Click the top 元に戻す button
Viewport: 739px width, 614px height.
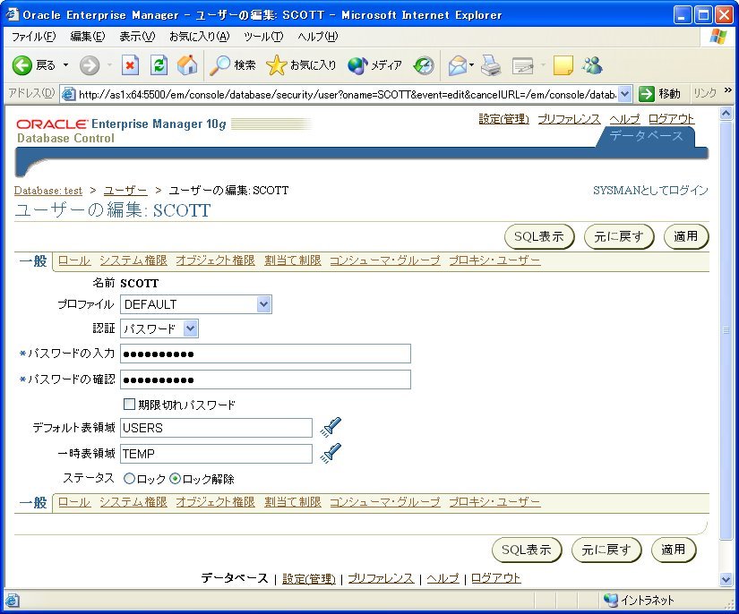619,236
